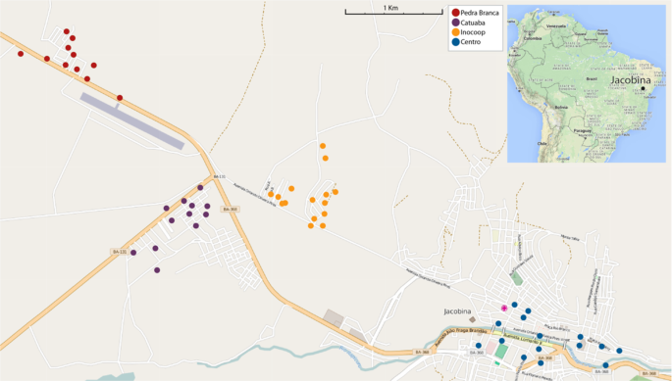
Task: Click the purple Catuaba legend swatch
Action: coord(455,23)
